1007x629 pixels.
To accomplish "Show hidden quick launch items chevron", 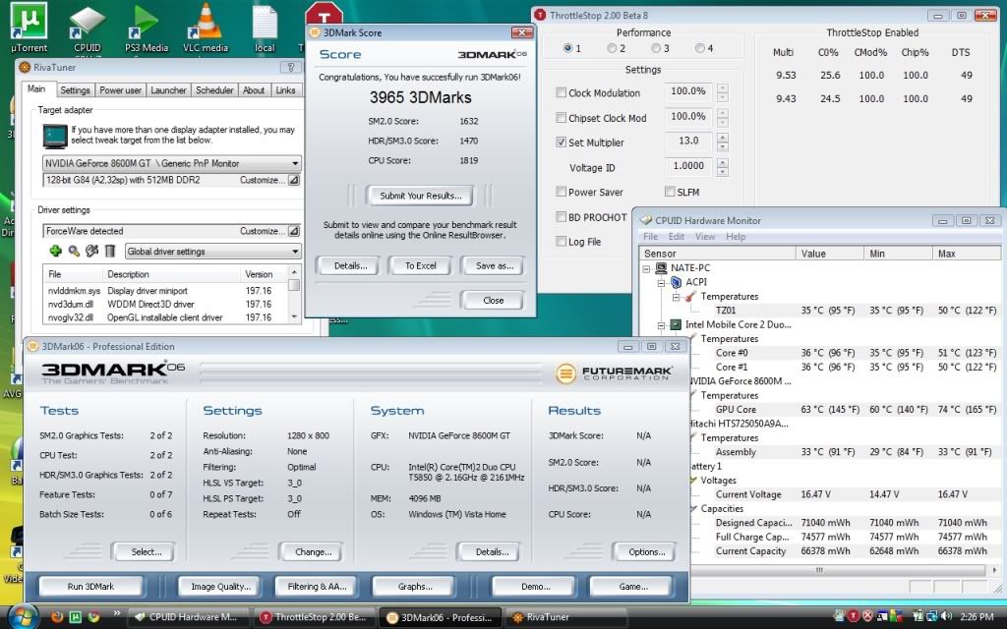I will [116, 613].
